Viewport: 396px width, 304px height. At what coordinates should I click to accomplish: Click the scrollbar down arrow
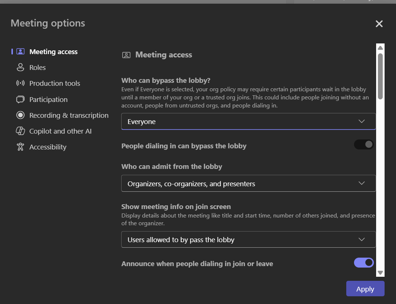coord(380,272)
